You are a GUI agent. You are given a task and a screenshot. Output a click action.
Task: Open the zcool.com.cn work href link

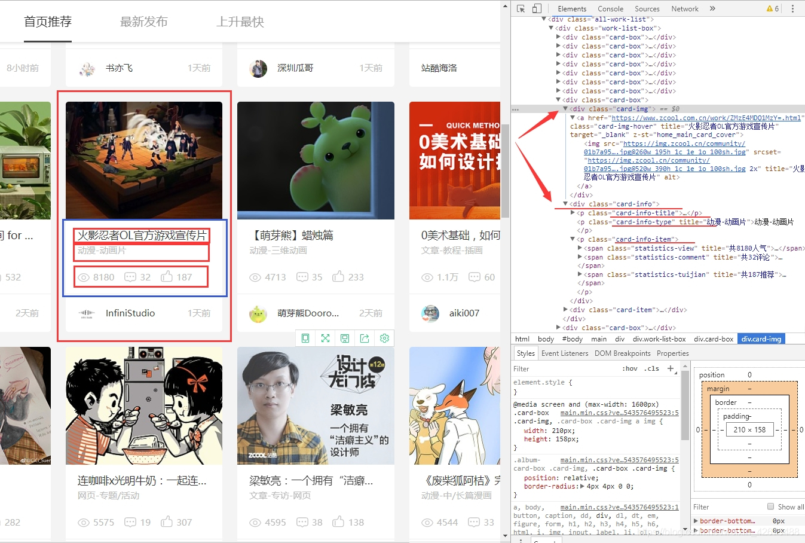pos(706,118)
